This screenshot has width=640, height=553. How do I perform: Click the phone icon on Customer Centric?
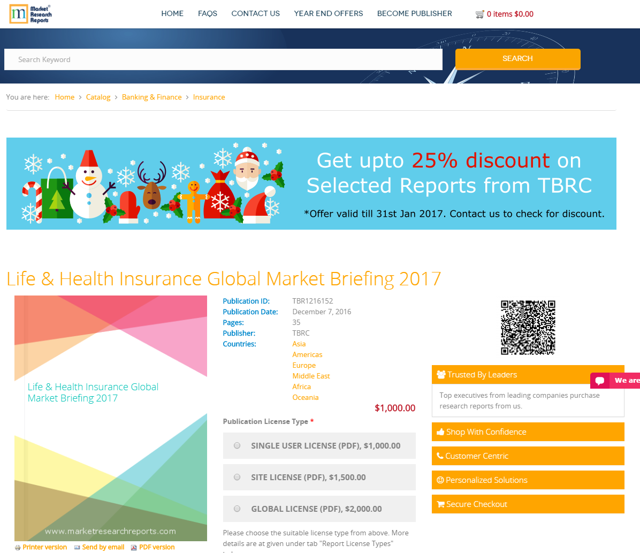[440, 456]
